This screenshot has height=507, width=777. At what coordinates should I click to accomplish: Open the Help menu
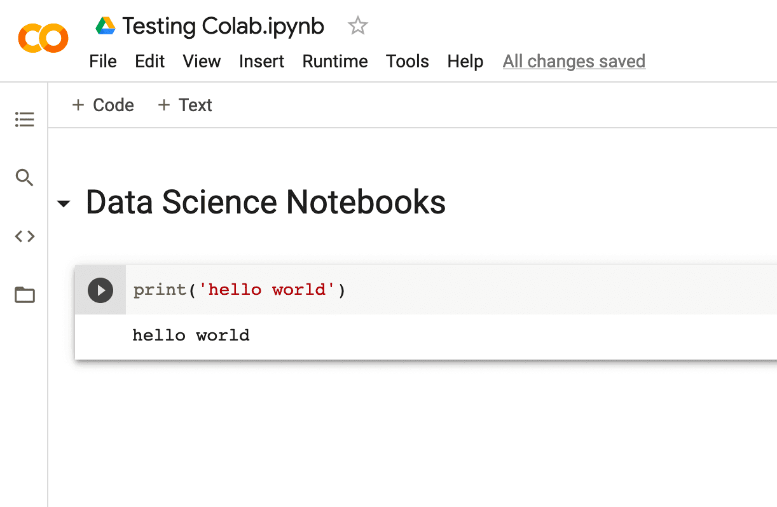(465, 61)
